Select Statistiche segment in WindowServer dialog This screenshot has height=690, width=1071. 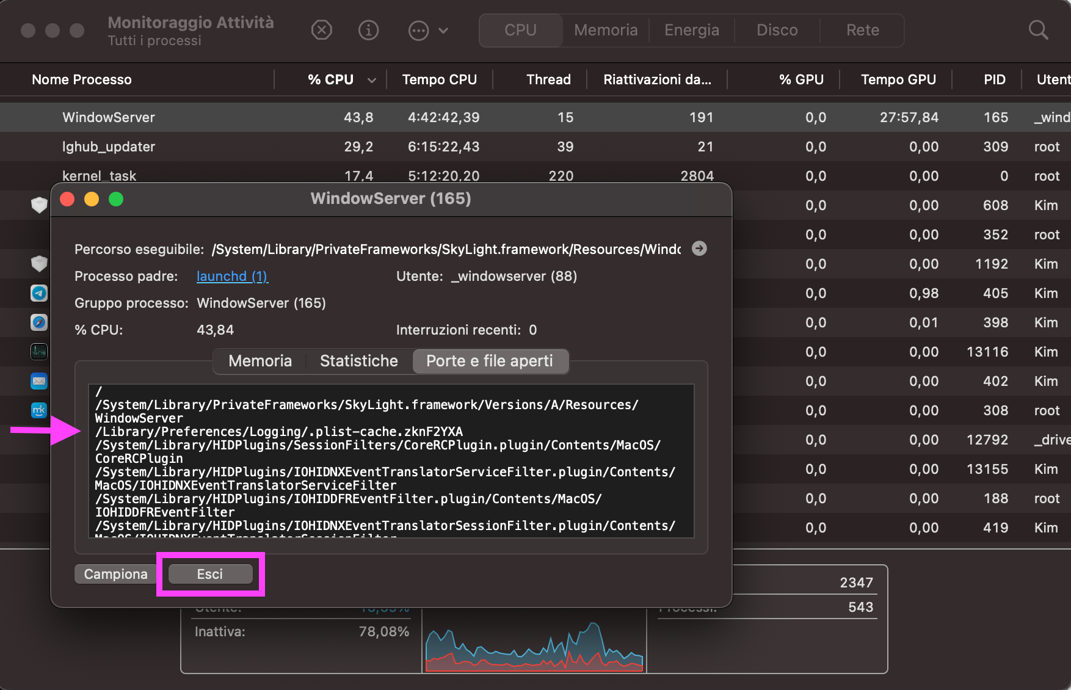coord(358,361)
